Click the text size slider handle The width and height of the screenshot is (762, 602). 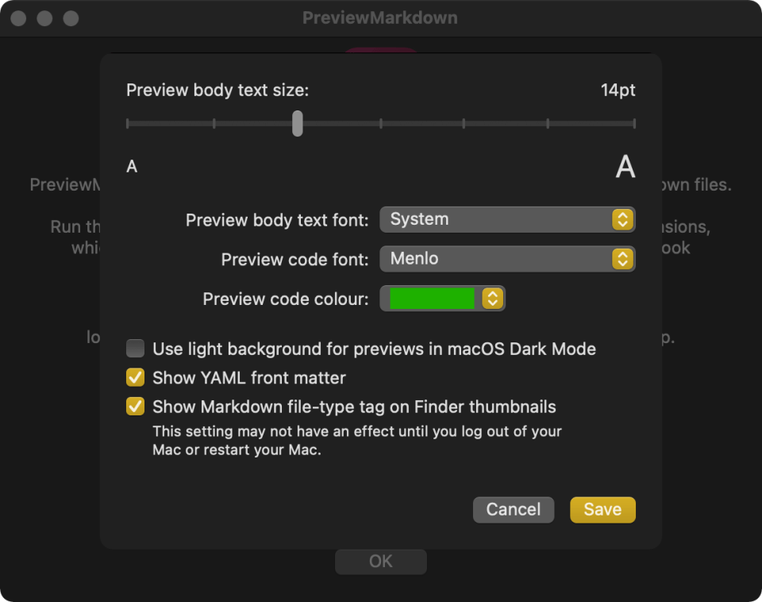pyautogui.click(x=297, y=123)
